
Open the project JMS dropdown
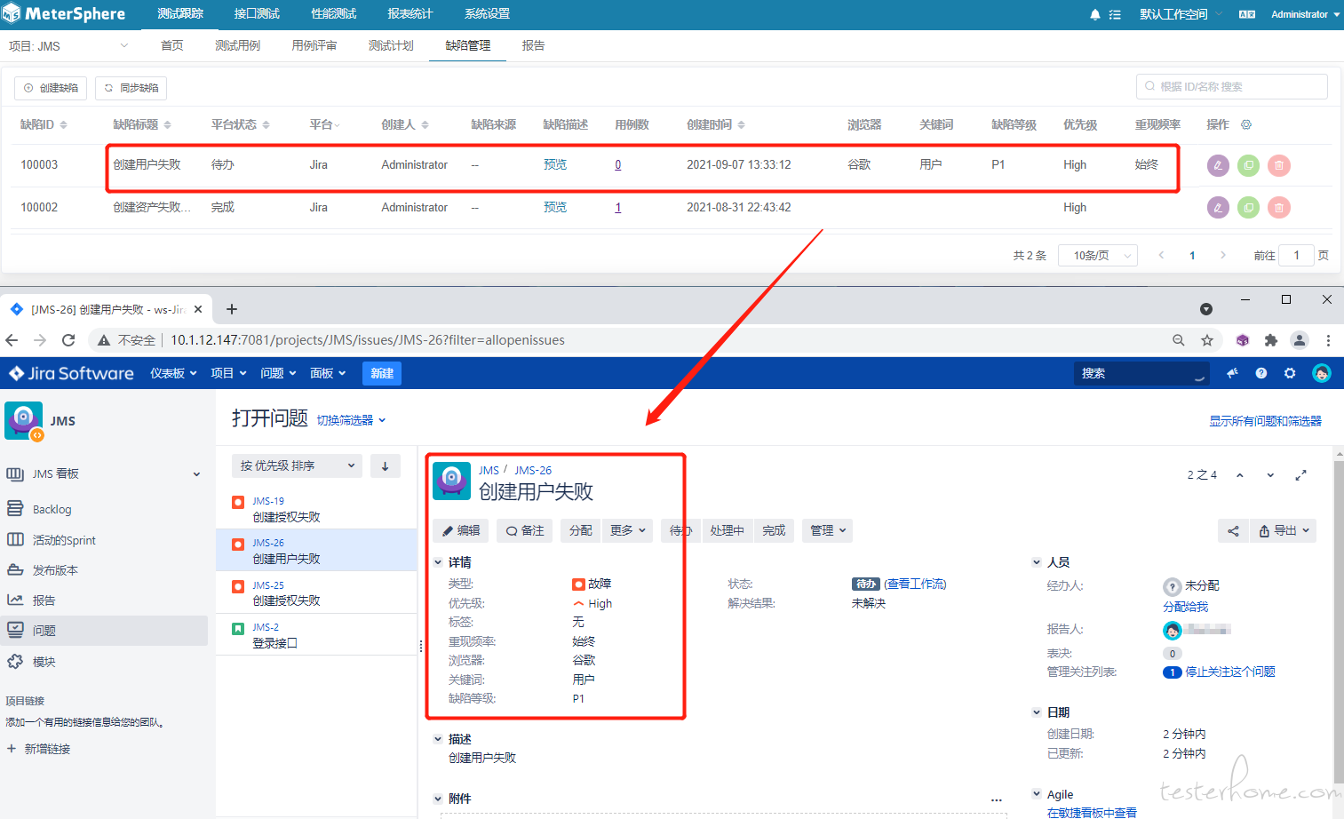coord(68,45)
